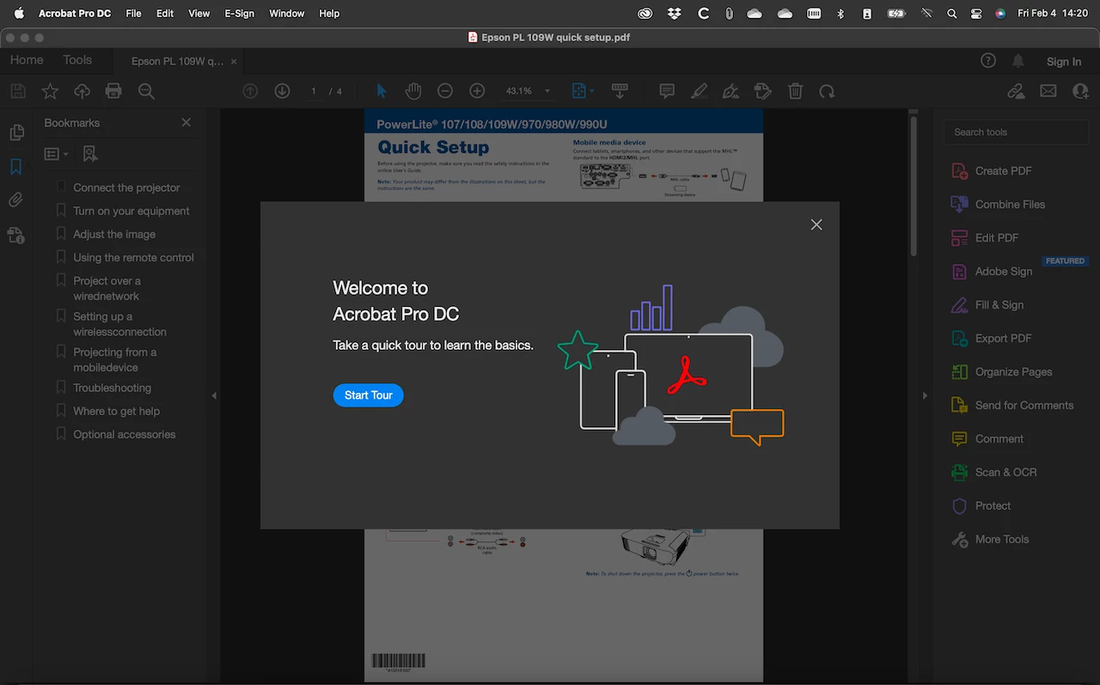This screenshot has width=1100, height=685.
Task: Open Protect tool
Action: [993, 506]
